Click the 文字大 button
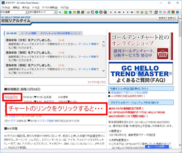The width and height of the screenshot is (182, 153). point(162,18)
